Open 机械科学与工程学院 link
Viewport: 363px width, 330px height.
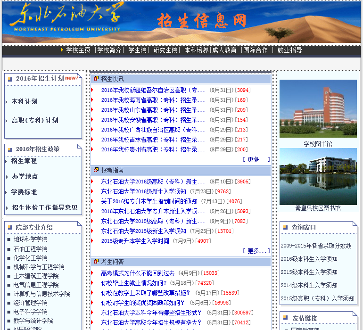39,267
